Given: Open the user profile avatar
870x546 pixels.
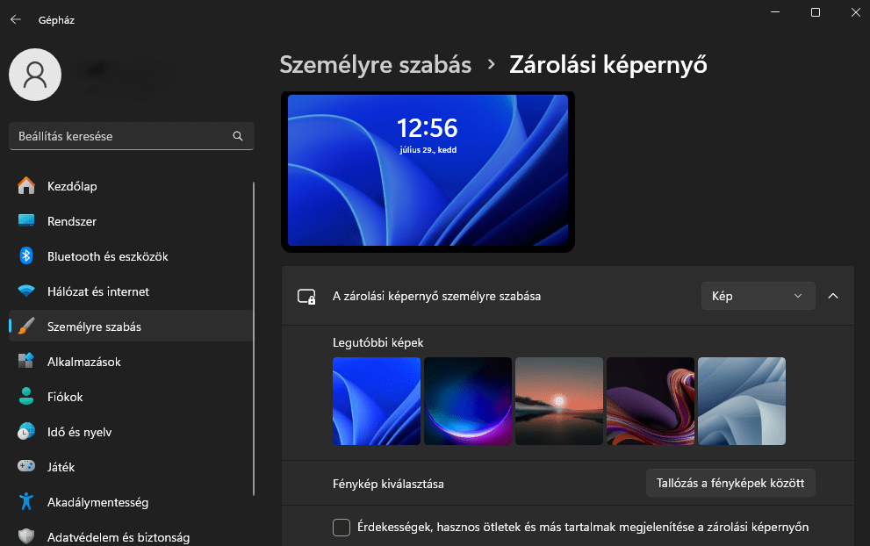Looking at the screenshot, I should pos(35,75).
